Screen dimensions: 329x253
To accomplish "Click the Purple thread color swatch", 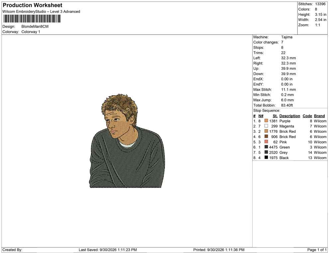I will click(x=266, y=121).
